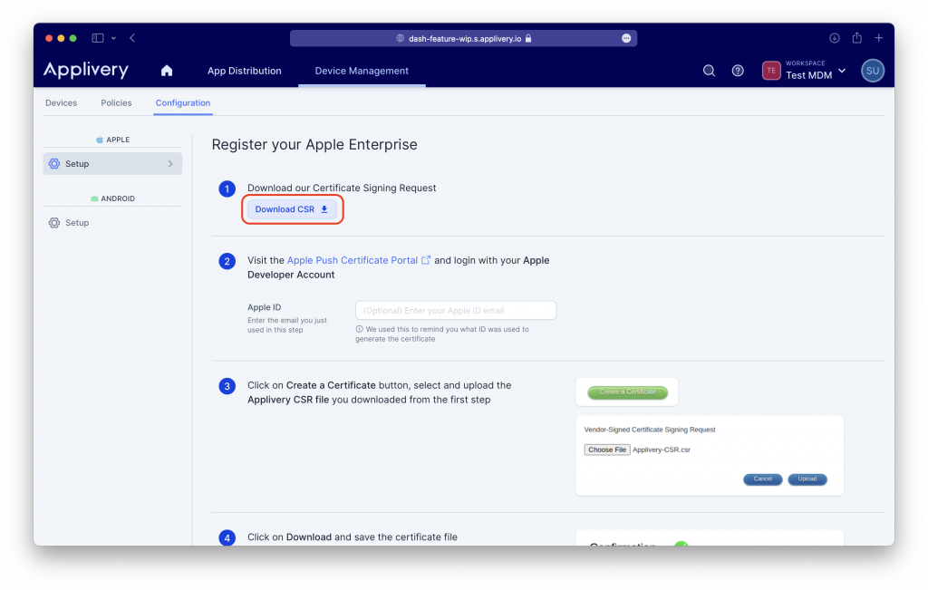Click "Download our Certificate Signing Request" text
The image size is (928, 590).
click(x=342, y=189)
